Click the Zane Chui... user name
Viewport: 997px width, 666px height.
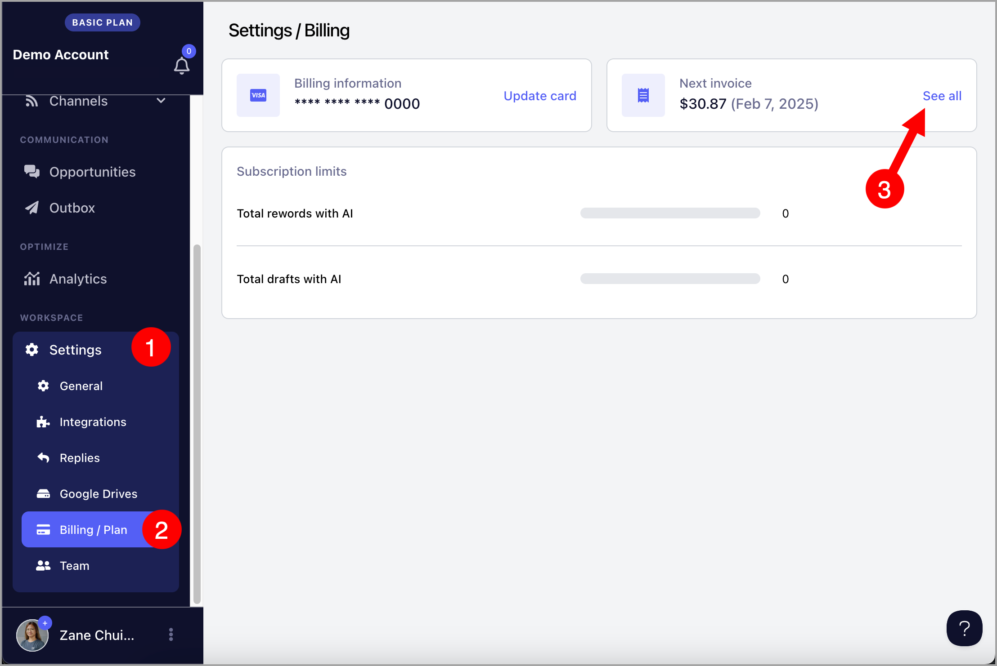(97, 635)
